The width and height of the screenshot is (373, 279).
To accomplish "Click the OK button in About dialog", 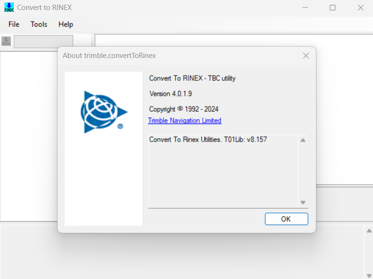I will pos(287,219).
